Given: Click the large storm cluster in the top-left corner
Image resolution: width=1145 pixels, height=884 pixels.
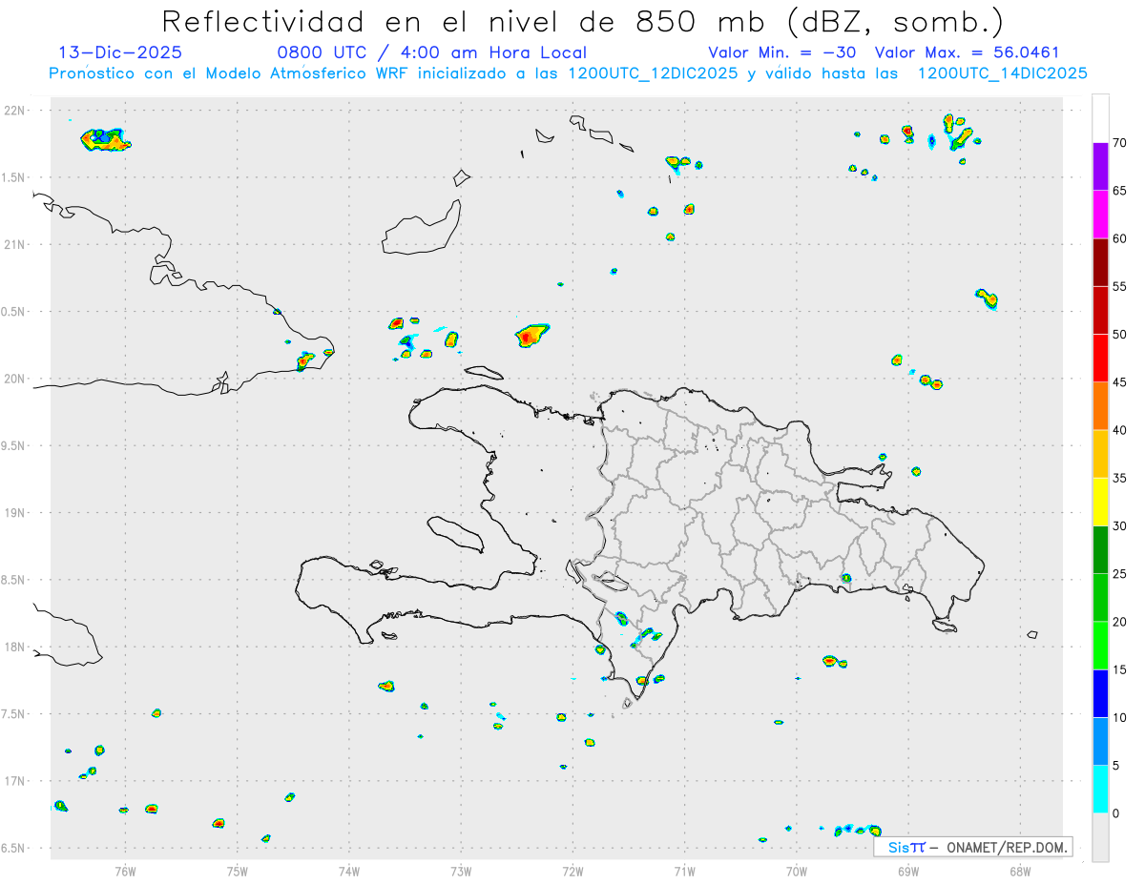Looking at the screenshot, I should click(x=104, y=140).
